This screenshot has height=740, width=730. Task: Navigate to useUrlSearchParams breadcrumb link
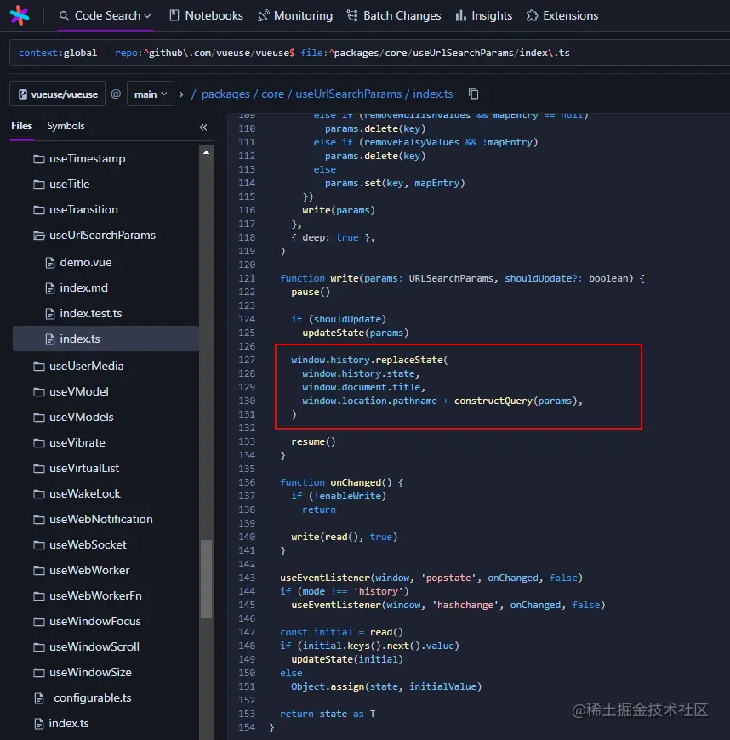(x=348, y=94)
